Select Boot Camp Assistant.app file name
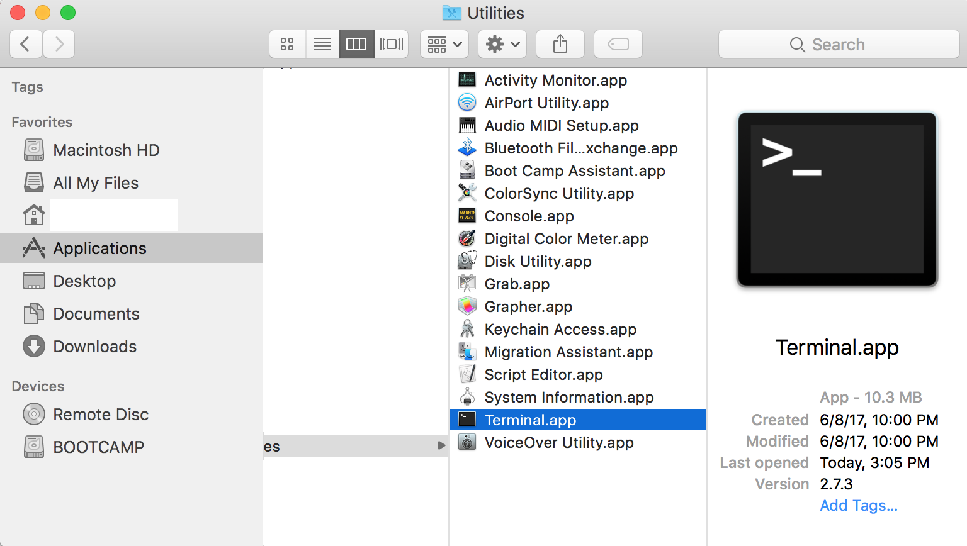Viewport: 967px width, 546px height. [x=575, y=171]
